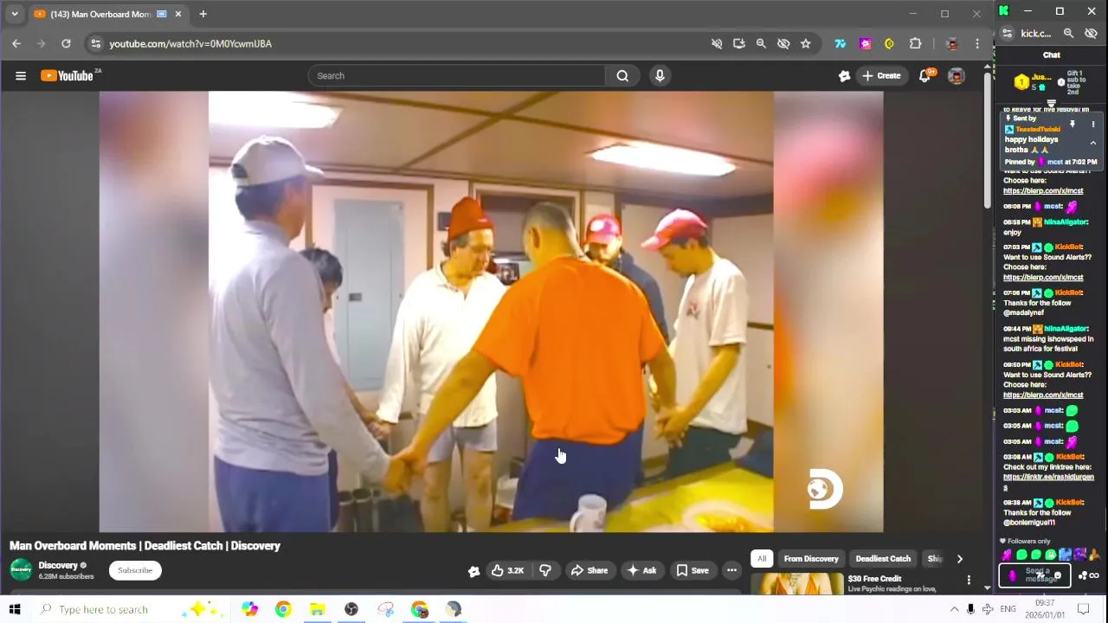Click the YouTube page vertical scrollbar
Viewport: 1108px width, 623px height.
click(x=988, y=138)
